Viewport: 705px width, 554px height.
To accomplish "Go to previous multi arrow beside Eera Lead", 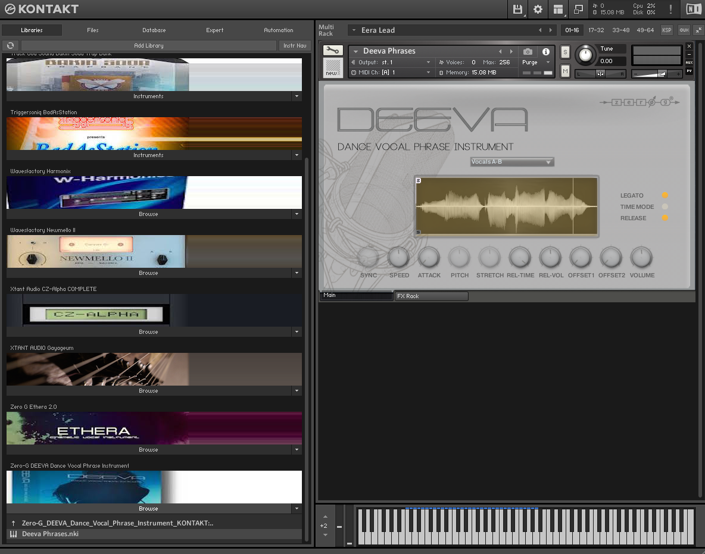I will (540, 30).
